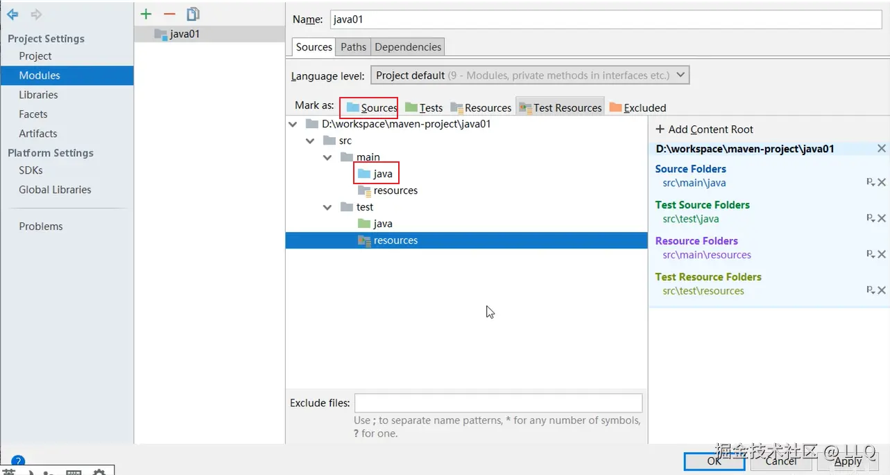The height and width of the screenshot is (475, 890).
Task: Click Add Content Root
Action: 704,129
